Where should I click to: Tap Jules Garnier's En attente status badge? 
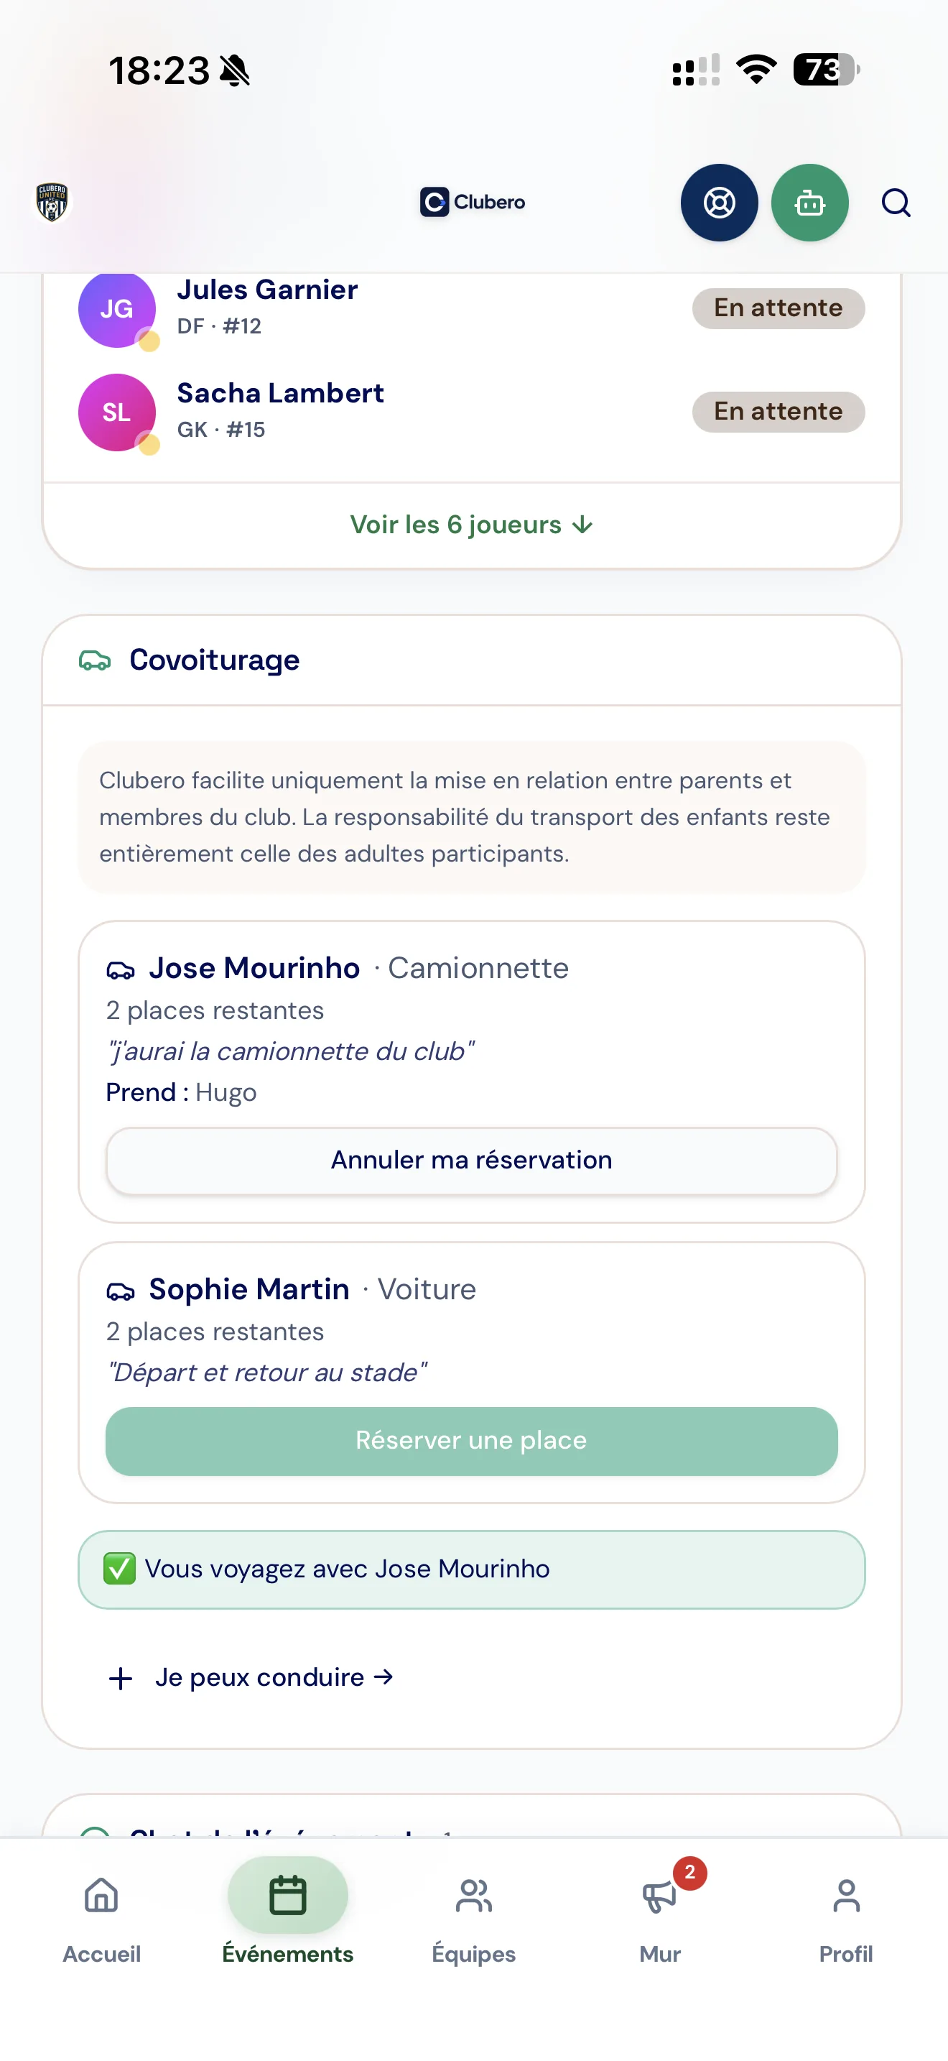[x=778, y=308]
